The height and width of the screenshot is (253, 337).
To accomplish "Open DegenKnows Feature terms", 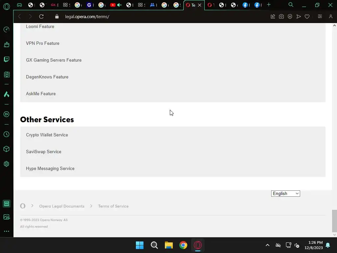I will (x=47, y=77).
